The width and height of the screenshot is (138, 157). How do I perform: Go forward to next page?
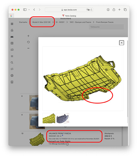click(x=40, y=10)
